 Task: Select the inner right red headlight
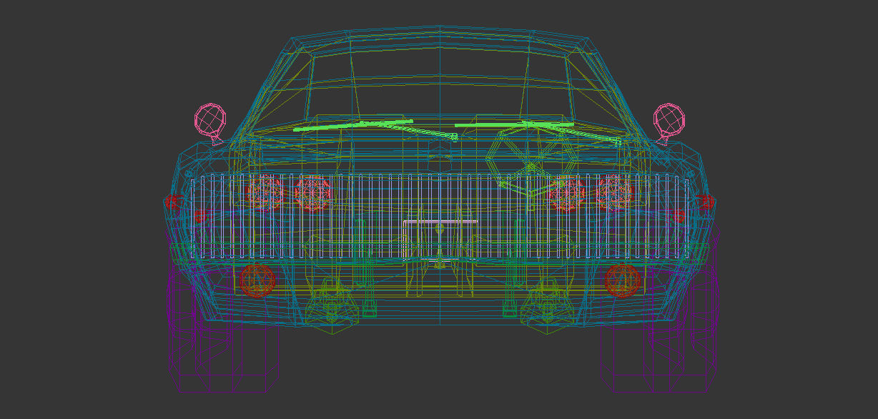[566, 193]
